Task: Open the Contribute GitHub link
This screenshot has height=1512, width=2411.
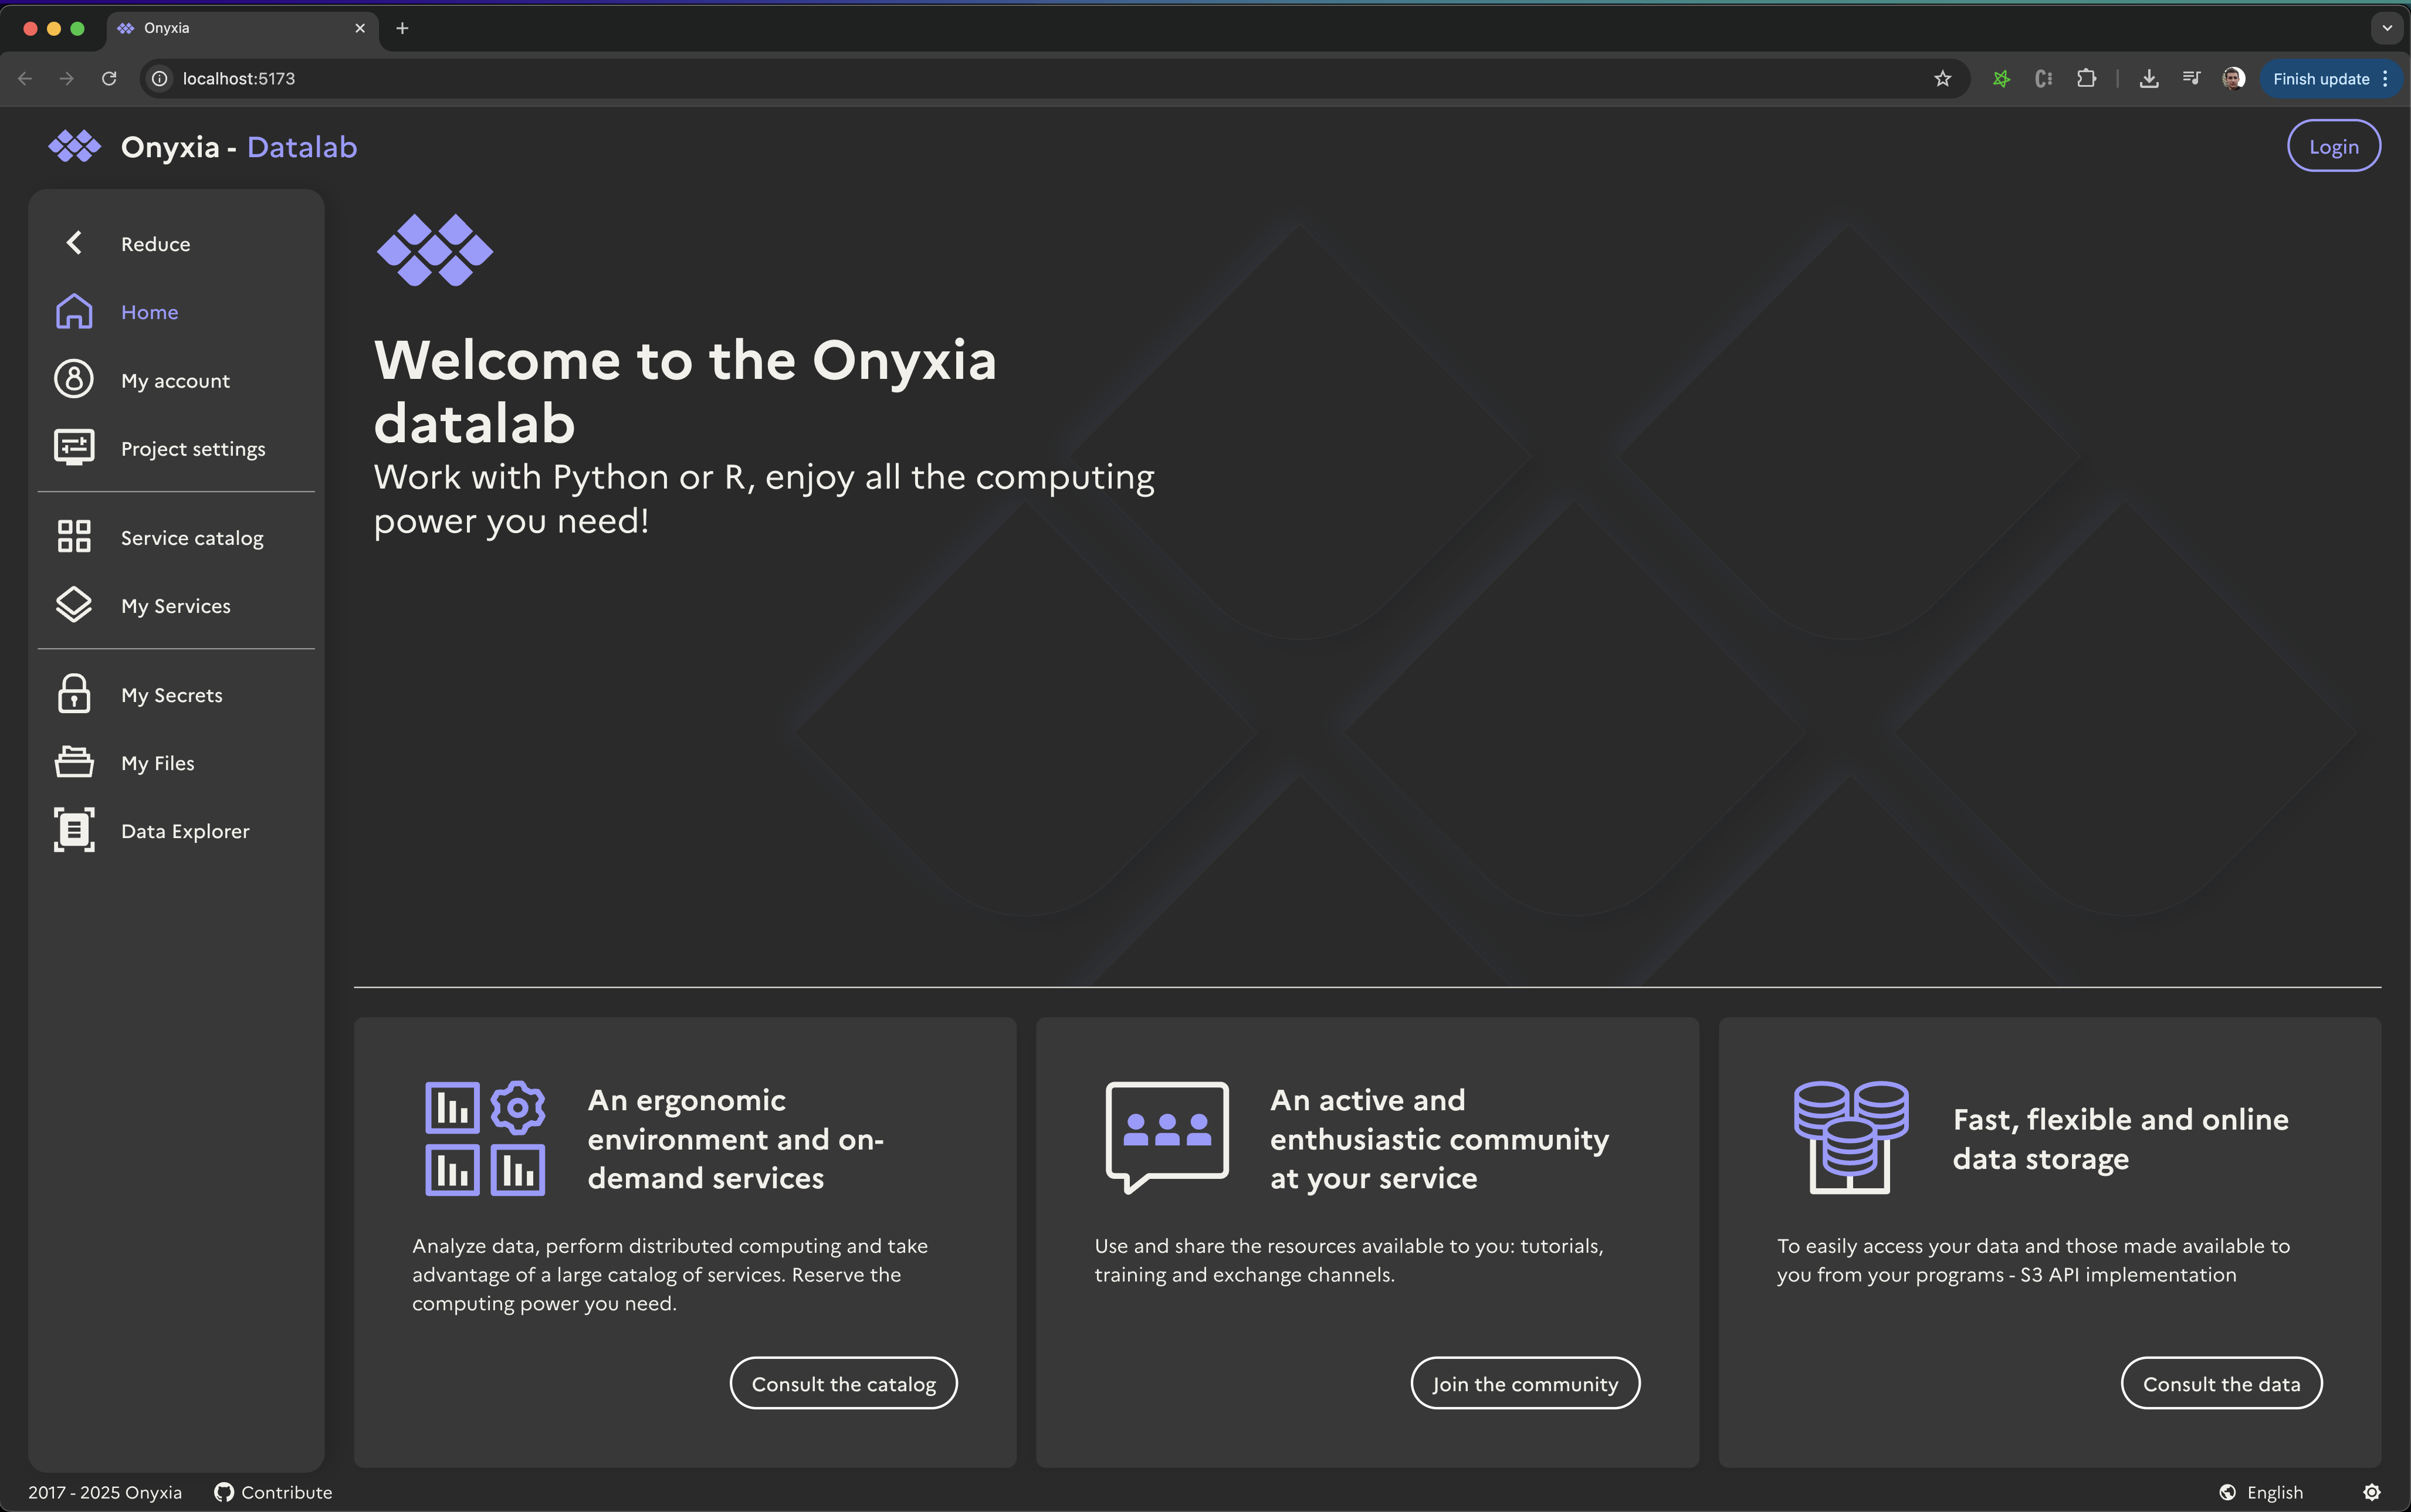Action: (x=273, y=1492)
